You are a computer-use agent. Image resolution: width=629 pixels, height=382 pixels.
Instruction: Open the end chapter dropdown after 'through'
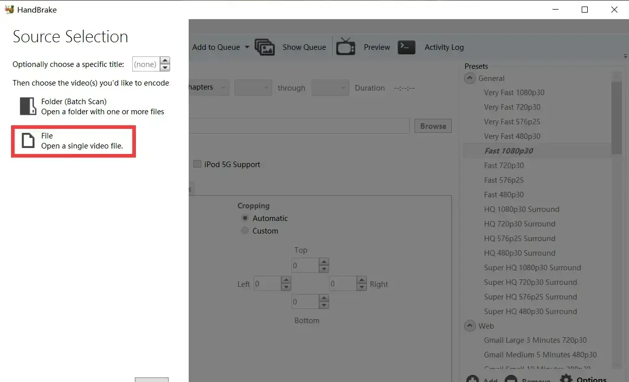click(x=330, y=88)
